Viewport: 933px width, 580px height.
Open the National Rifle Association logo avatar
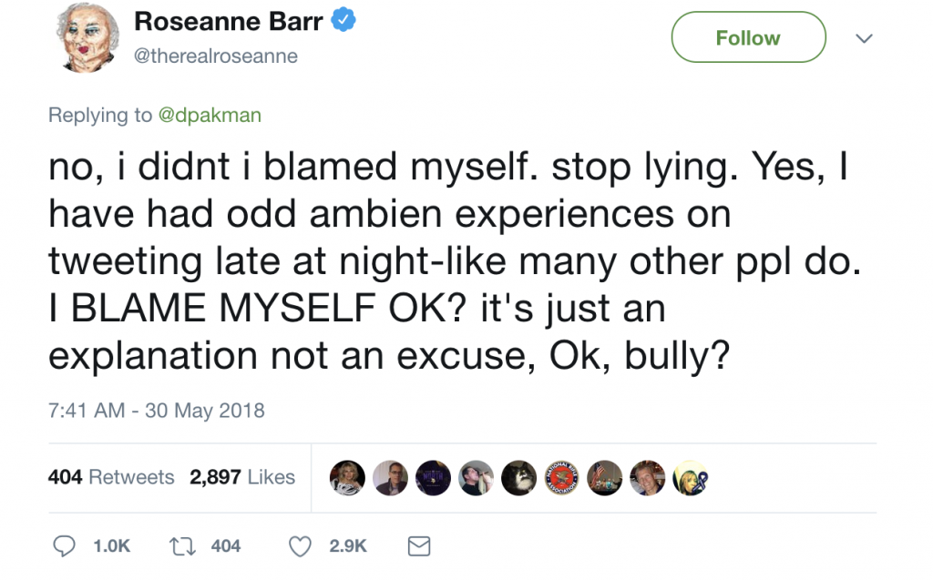click(562, 477)
